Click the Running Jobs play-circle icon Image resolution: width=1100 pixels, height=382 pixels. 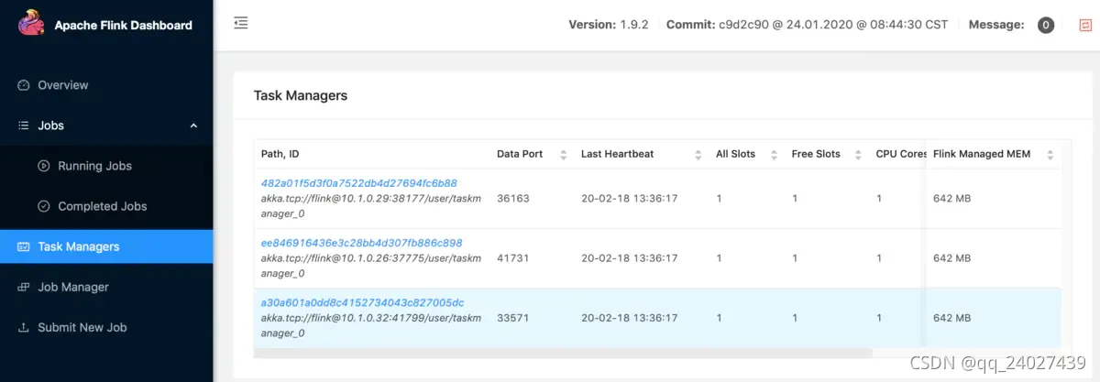click(43, 166)
